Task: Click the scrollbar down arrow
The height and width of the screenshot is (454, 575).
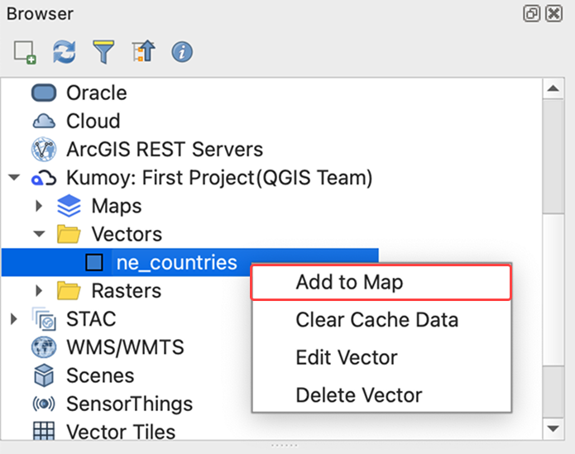Action: (553, 428)
